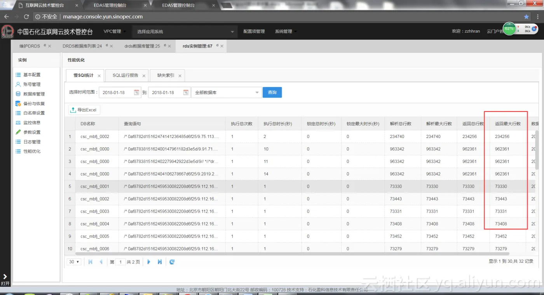Go to the next page of results
Viewport: 544px width, 295px height.
(149, 262)
